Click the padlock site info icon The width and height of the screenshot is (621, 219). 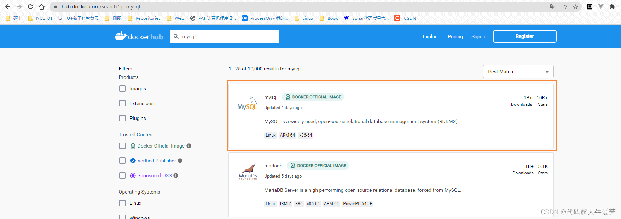[x=56, y=7]
